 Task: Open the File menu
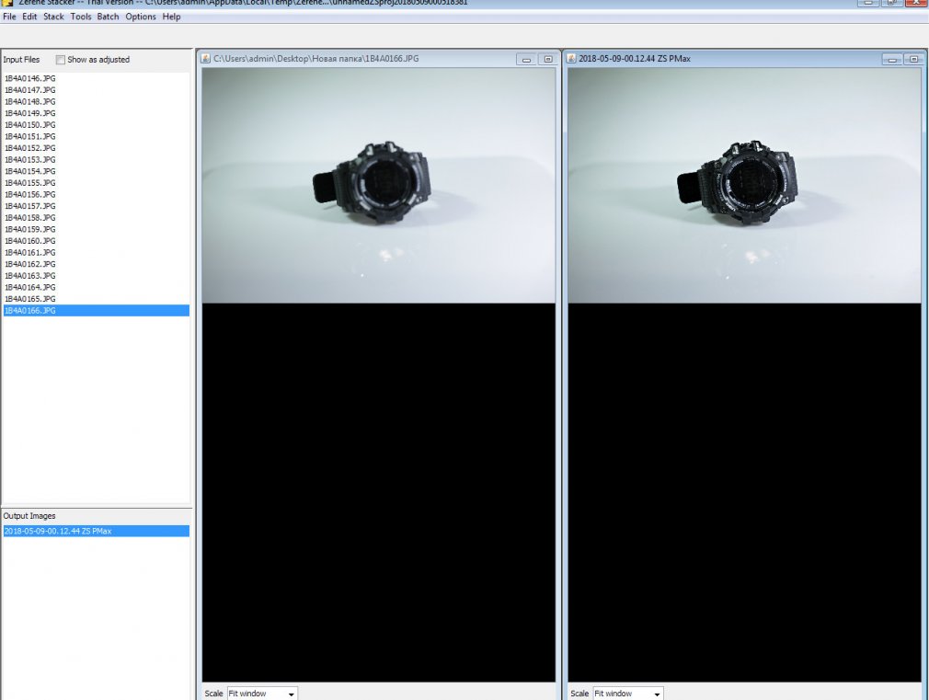9,17
